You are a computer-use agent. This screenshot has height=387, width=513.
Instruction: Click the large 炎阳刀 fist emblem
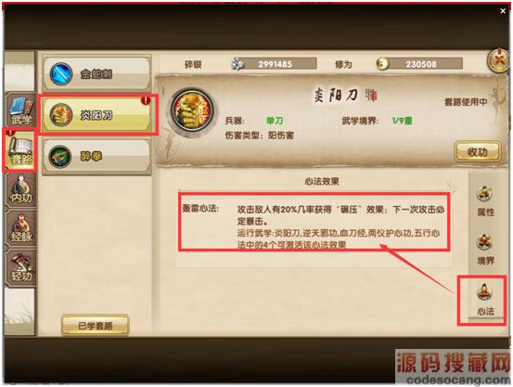coord(192,111)
